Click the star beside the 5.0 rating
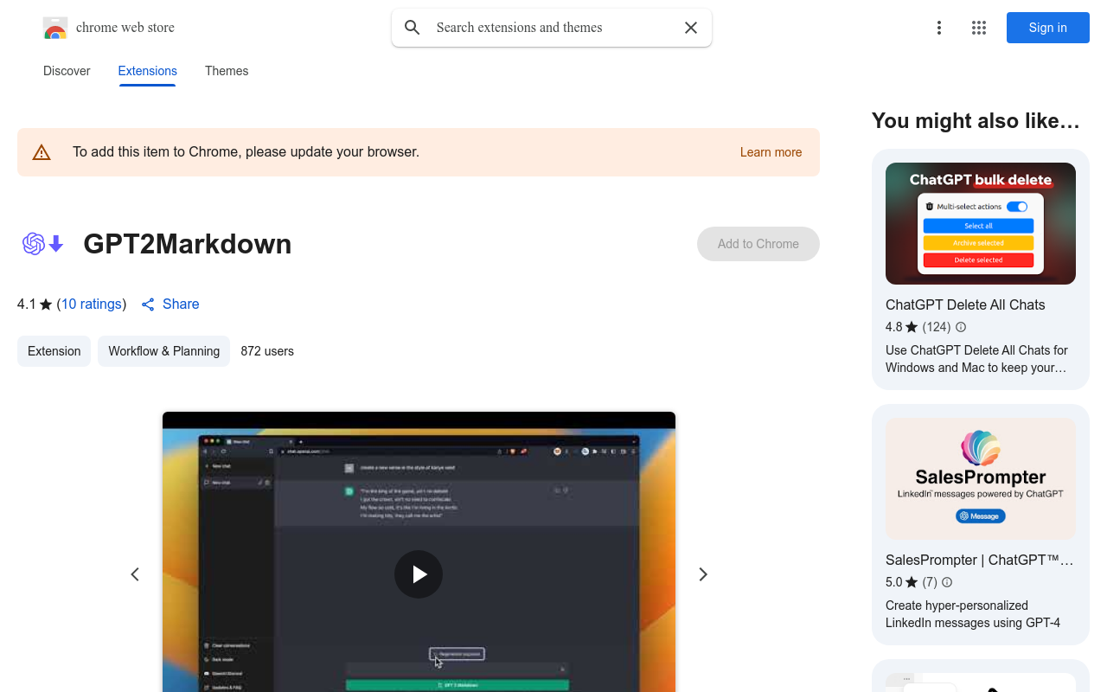 point(912,582)
